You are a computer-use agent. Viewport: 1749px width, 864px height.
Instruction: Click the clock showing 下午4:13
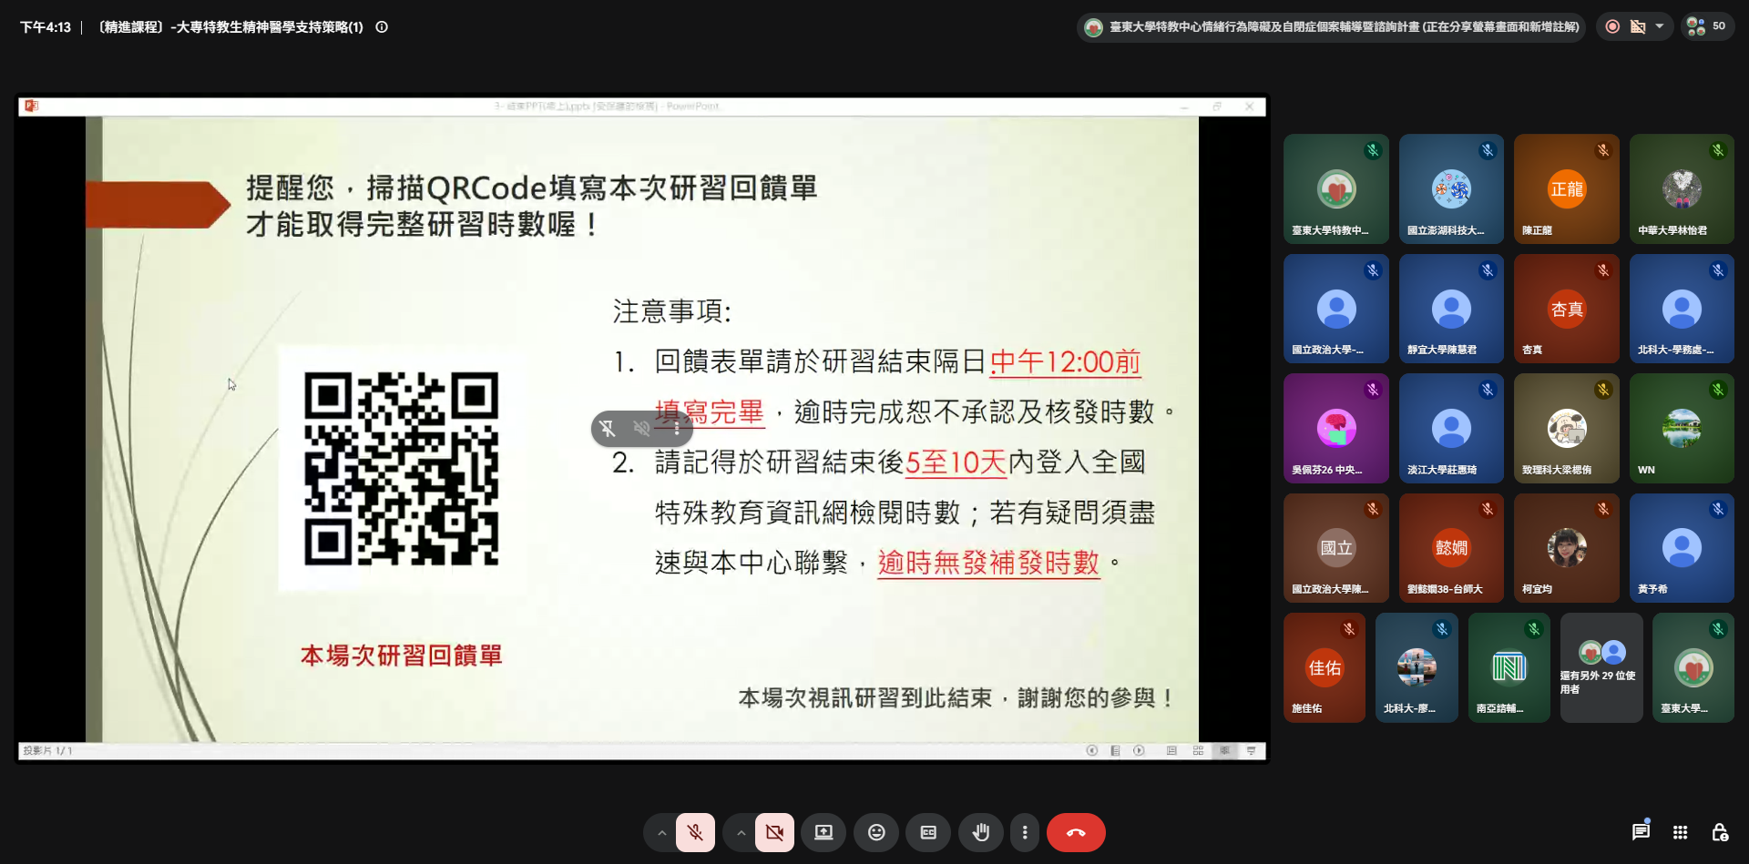pos(46,27)
